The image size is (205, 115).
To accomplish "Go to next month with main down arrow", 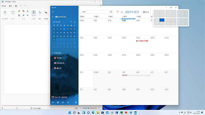I will (x=122, y=12).
